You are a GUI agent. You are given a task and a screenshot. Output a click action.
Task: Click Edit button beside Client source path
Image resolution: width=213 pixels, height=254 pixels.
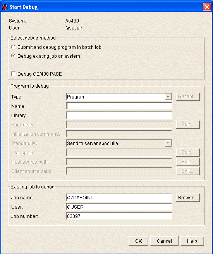188,171
